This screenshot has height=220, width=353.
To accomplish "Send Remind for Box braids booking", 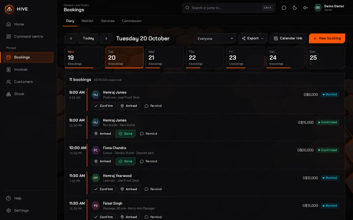I will [149, 134].
